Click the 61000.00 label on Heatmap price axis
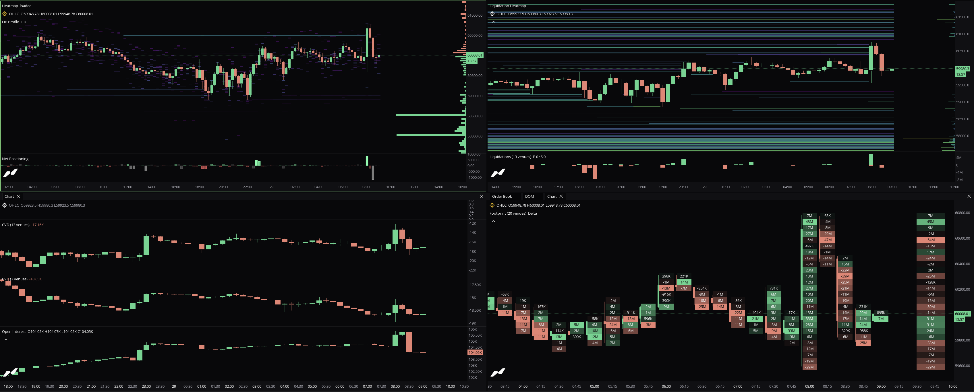This screenshot has height=392, width=974. tap(475, 15)
